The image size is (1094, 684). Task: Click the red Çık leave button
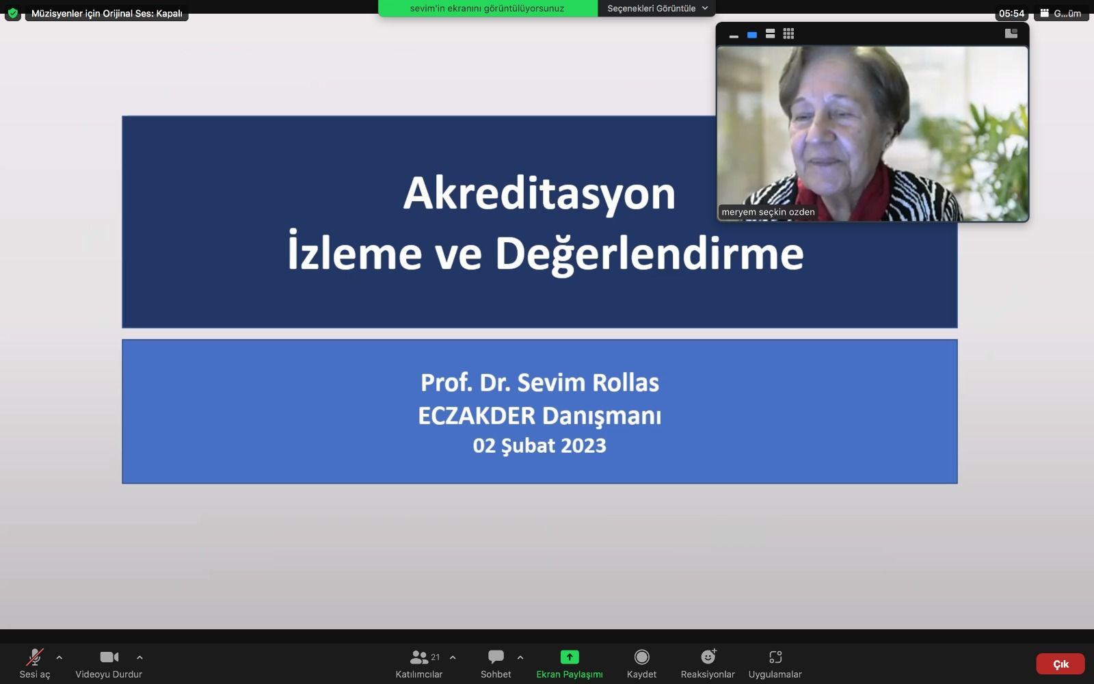(1060, 664)
